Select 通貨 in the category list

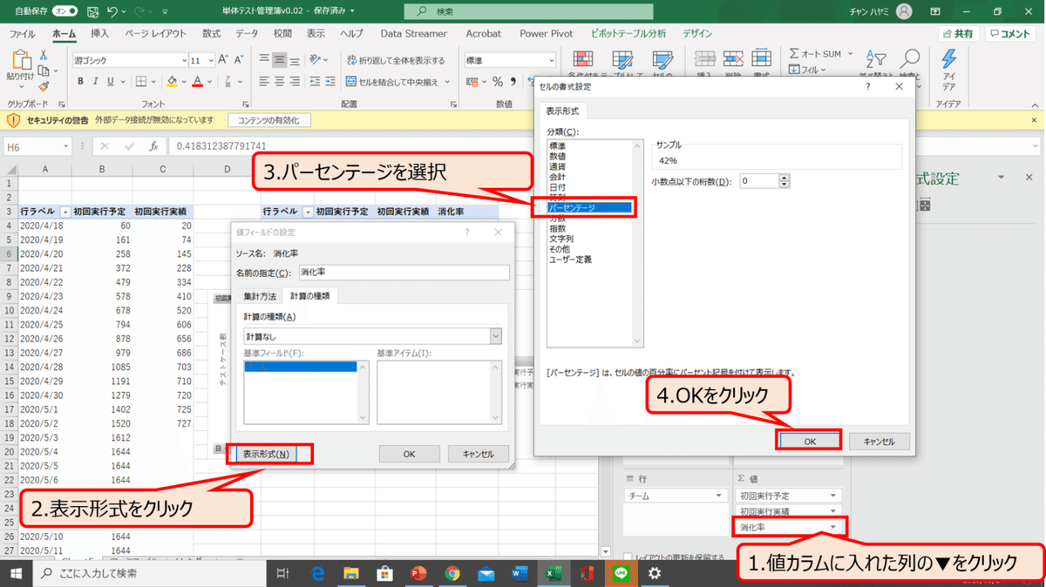point(557,166)
